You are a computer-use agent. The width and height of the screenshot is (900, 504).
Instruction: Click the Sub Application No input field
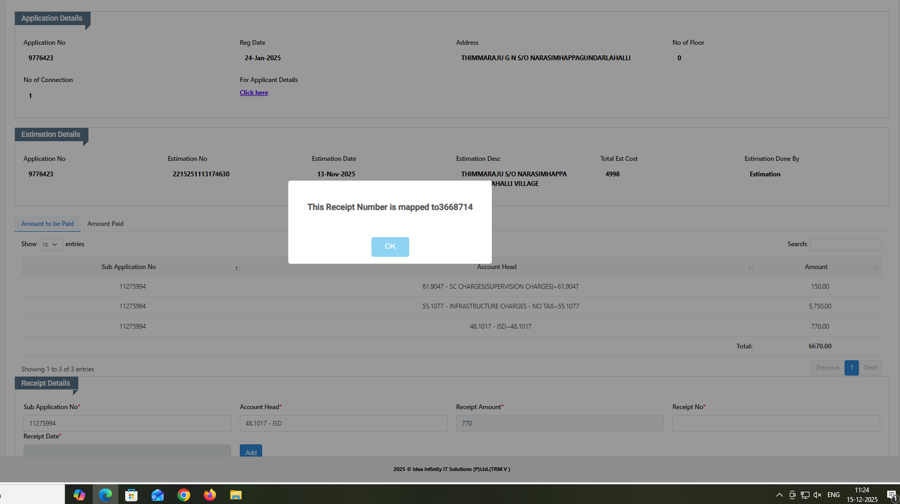(x=127, y=424)
